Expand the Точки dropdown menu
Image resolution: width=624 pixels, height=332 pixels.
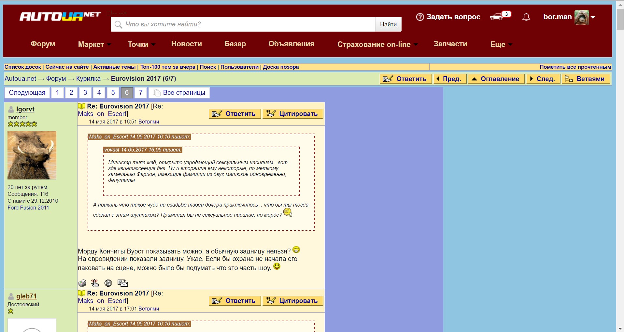[141, 44]
